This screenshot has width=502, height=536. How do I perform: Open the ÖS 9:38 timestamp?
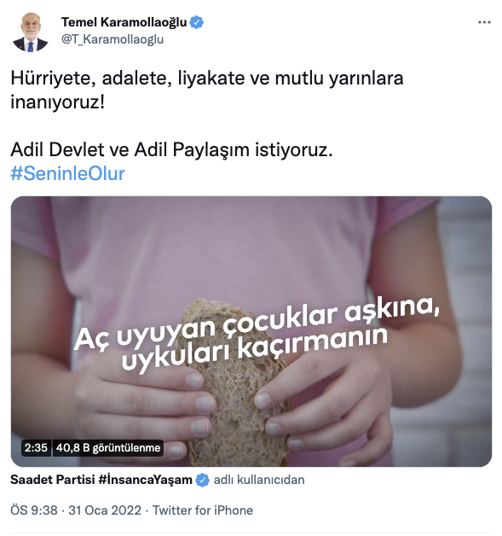(x=34, y=510)
